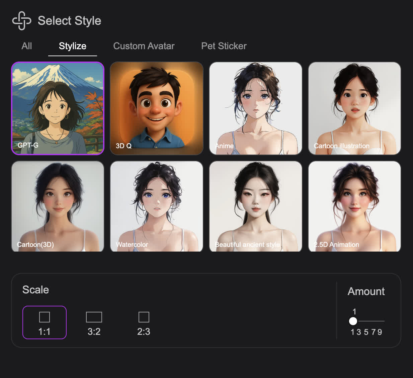Choose the 2.5D Animation style
Screen dimensions: 413x378
354,206
